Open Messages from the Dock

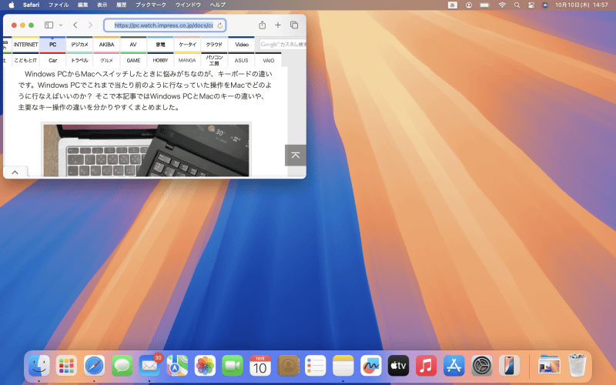pos(122,366)
